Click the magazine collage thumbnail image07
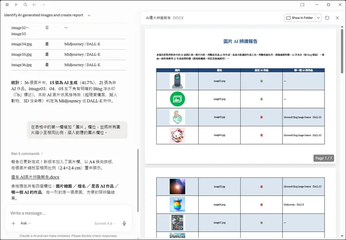 [x=177, y=223]
